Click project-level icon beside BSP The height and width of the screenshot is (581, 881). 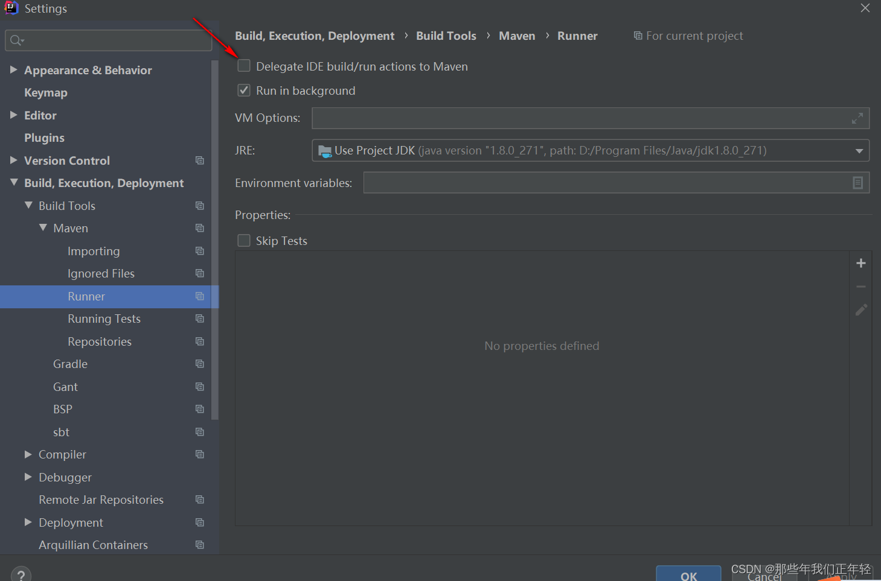[200, 409]
